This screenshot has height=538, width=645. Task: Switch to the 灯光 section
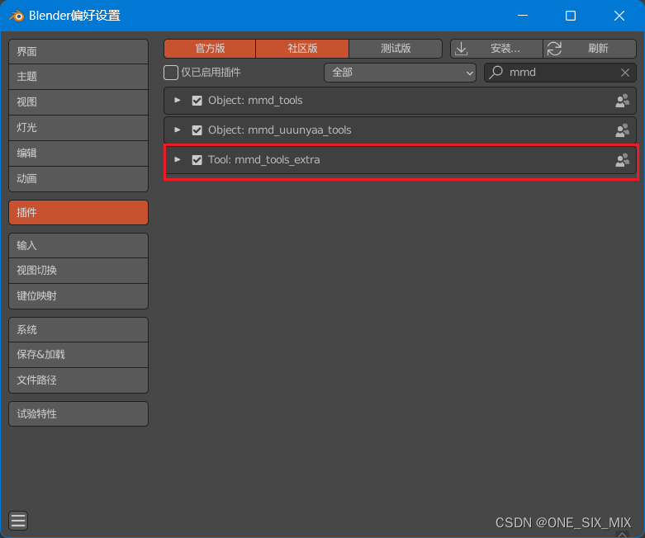tap(78, 128)
